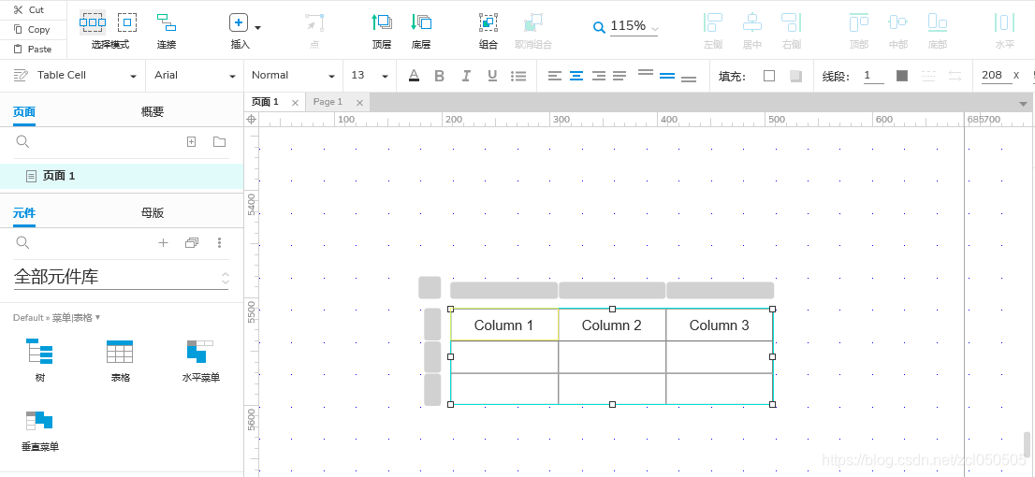Click the line pattern icon

928,76
